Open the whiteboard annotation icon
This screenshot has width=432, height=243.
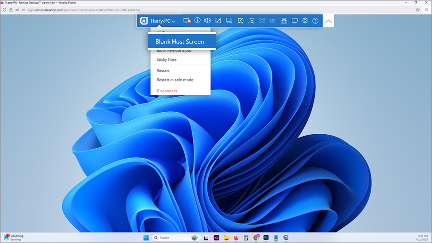tap(240, 21)
